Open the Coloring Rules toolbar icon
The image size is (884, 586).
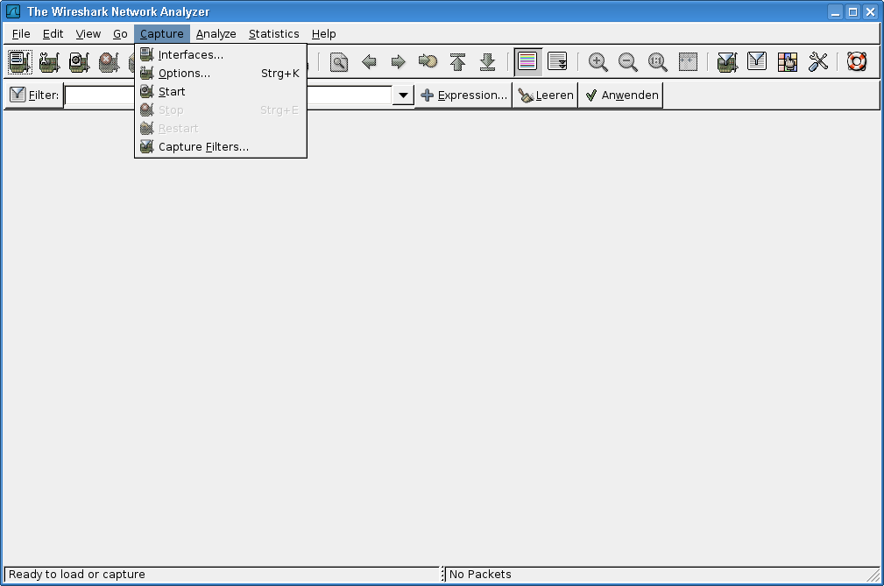pos(787,62)
